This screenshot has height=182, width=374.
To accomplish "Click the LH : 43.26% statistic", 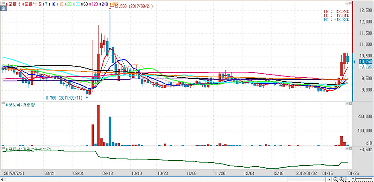I will click(x=336, y=11).
